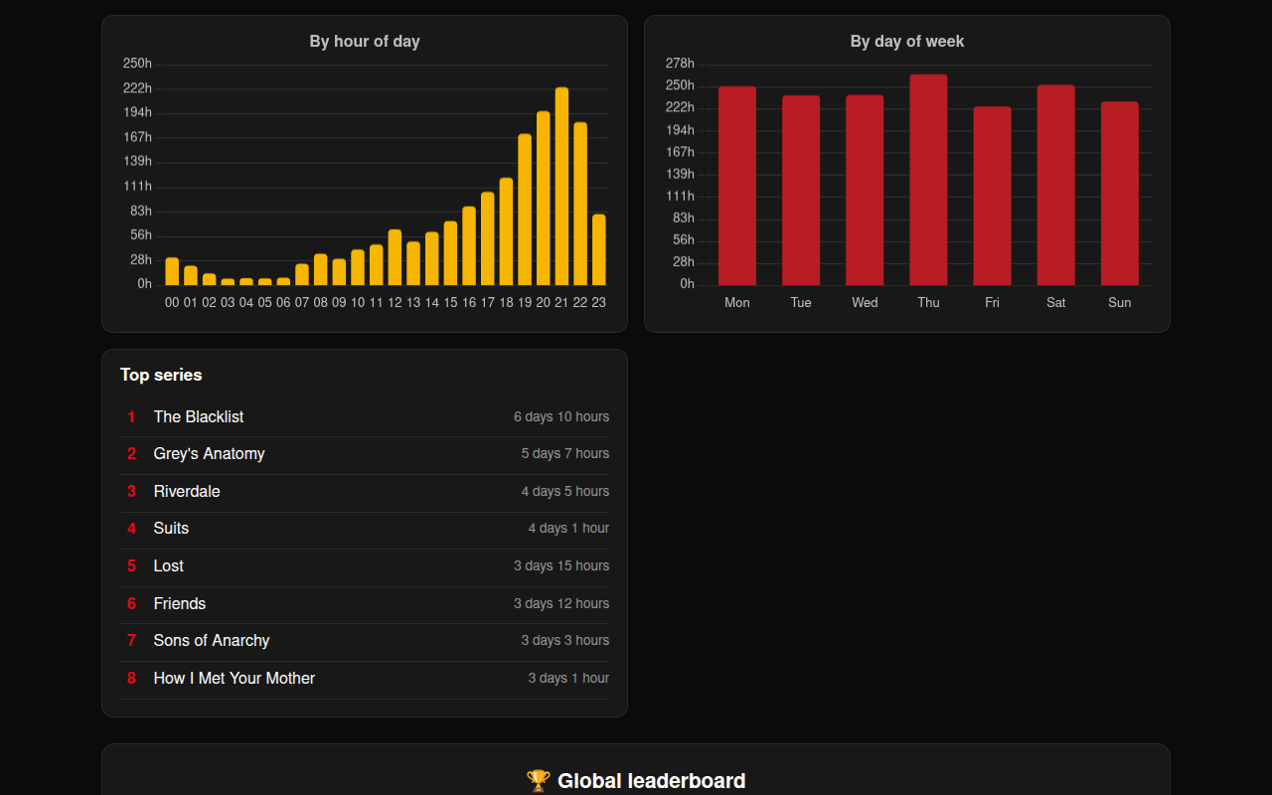Click the hour 21 bar in hourly chart
The image size is (1272, 795).
561,187
